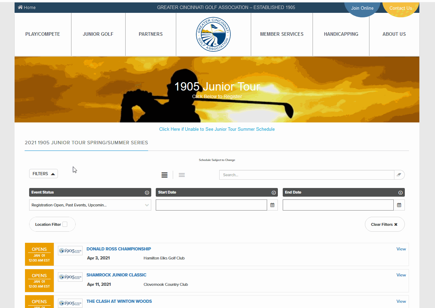This screenshot has height=308, width=435.
Task: Click the 1905 Junior Tour banner heading
Action: 217,87
